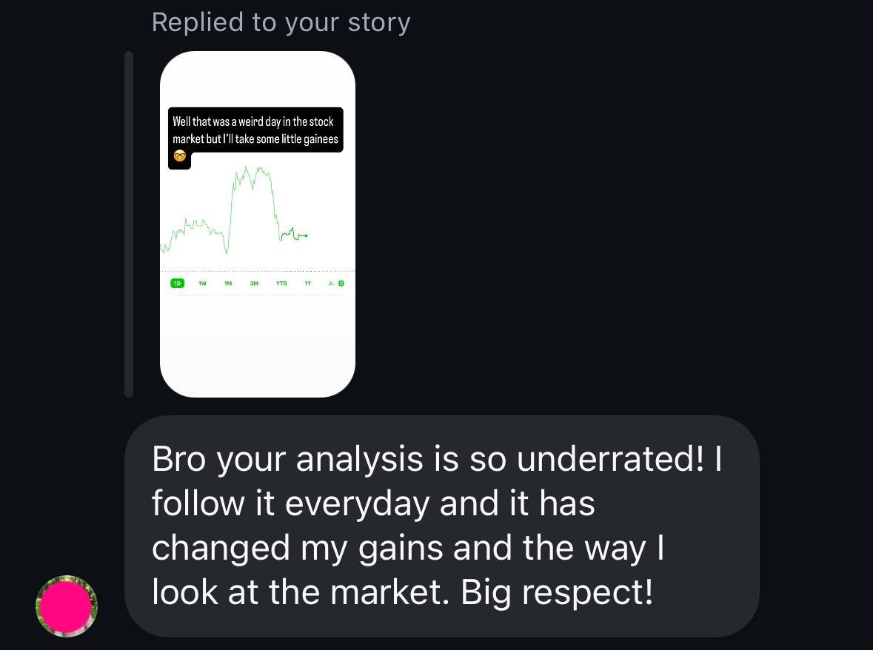
Task: Select the ALL time range
Action: tap(332, 283)
